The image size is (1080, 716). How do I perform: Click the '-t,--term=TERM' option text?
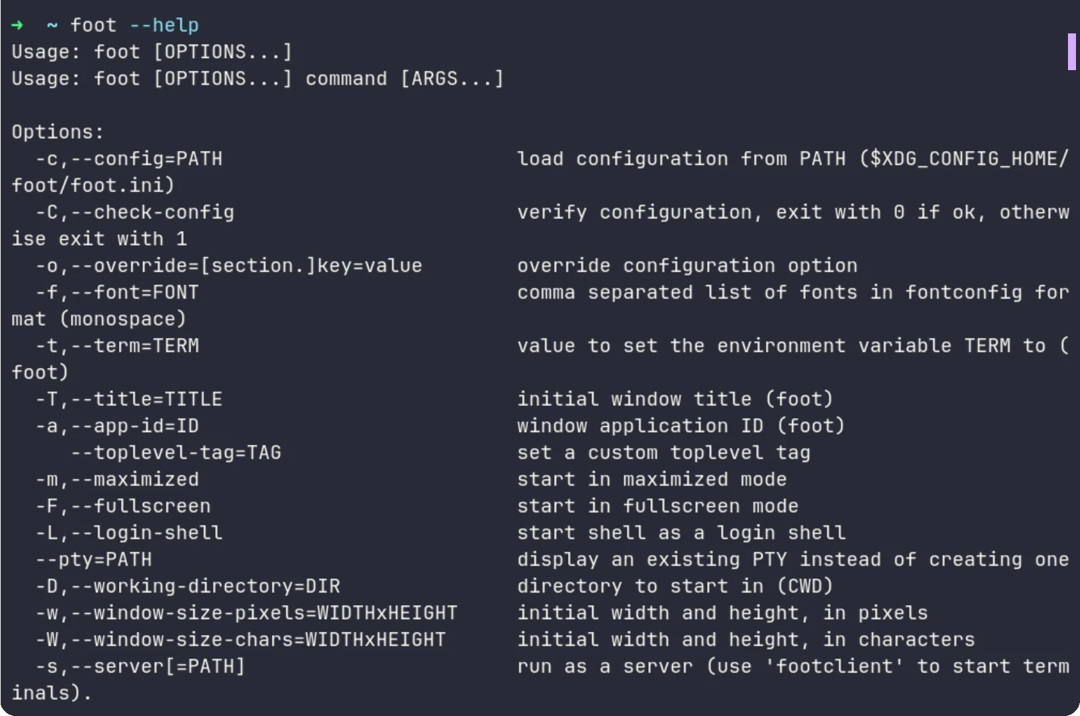pos(117,346)
